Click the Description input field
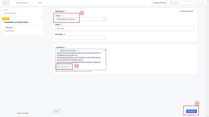Viewport: 209px width, 117px height. (x=81, y=38)
